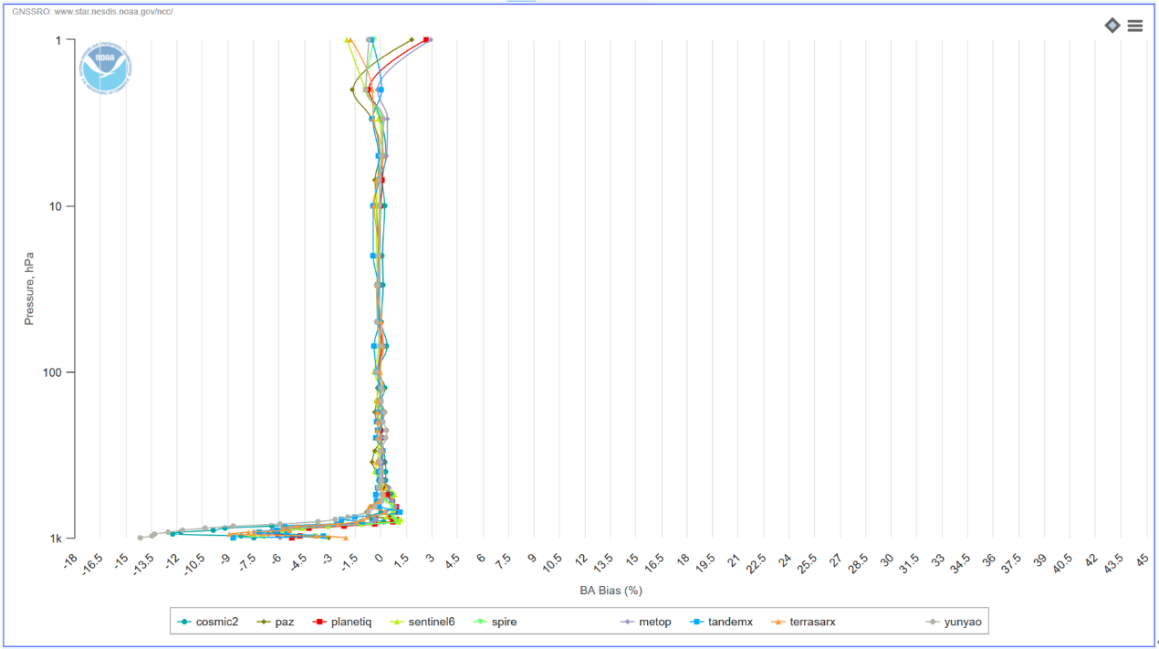
Task: Click the 'BA Bias (%)' axis title
Action: coord(611,591)
